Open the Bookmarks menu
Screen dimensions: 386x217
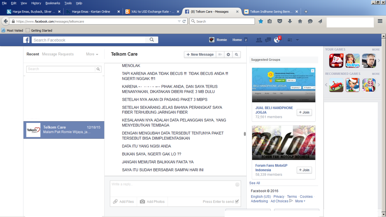click(x=53, y=3)
